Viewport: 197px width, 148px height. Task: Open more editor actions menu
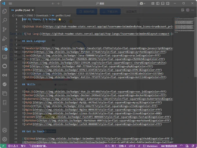pyautogui.click(x=193, y=10)
